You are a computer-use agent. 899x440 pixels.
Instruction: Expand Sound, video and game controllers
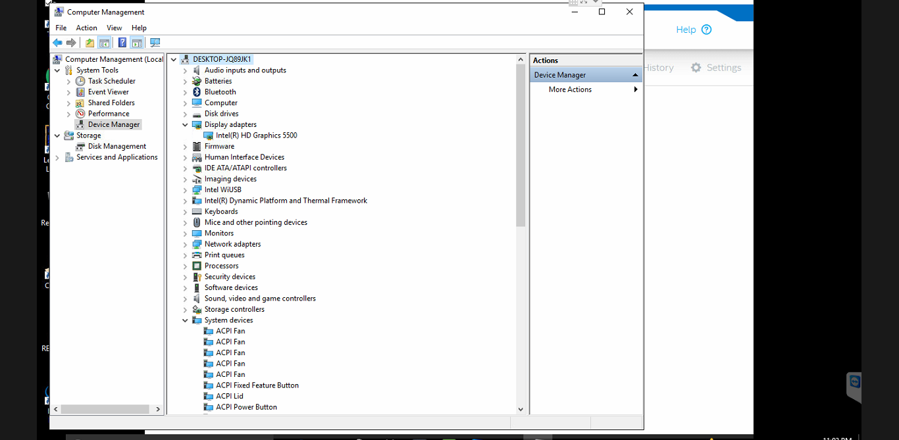click(x=185, y=299)
